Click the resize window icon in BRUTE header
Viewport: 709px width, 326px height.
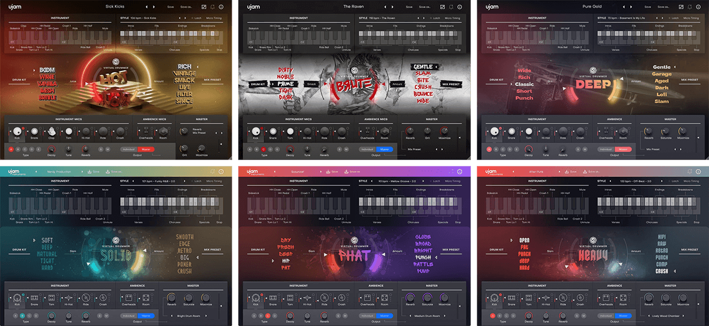click(443, 7)
